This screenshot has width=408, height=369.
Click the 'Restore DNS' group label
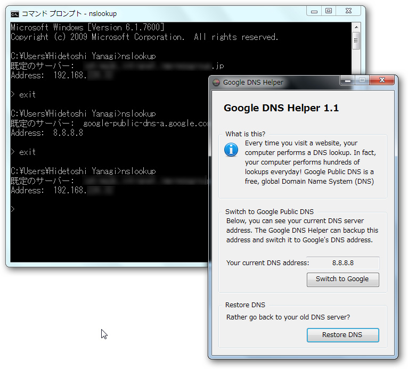point(245,305)
